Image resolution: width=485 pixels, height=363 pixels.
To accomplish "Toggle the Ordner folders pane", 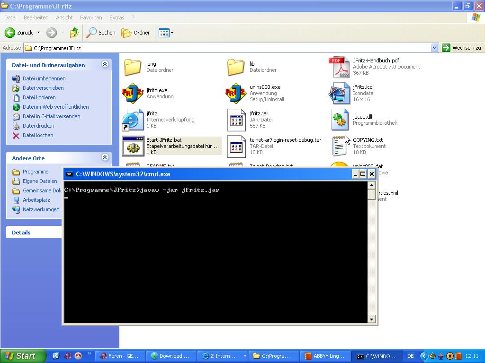I will [x=135, y=33].
